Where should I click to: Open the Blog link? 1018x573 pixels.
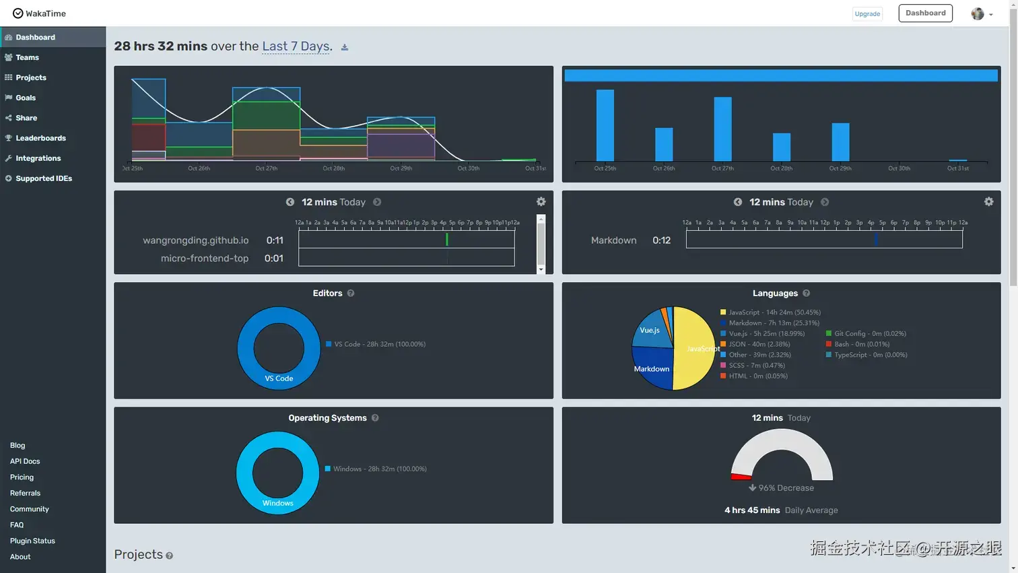coord(18,445)
